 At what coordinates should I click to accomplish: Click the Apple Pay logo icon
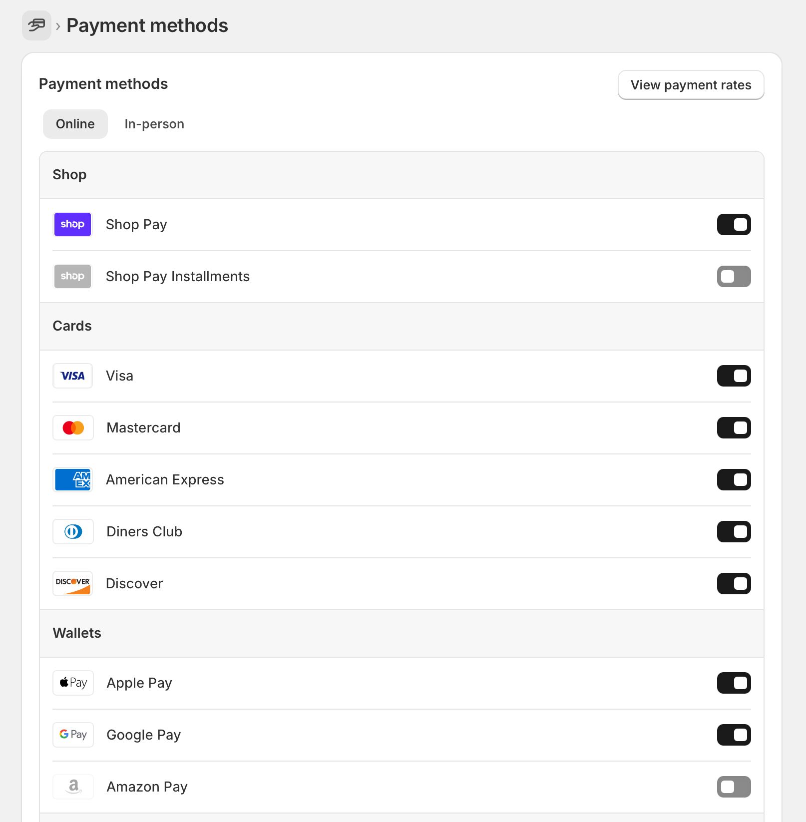pos(73,683)
